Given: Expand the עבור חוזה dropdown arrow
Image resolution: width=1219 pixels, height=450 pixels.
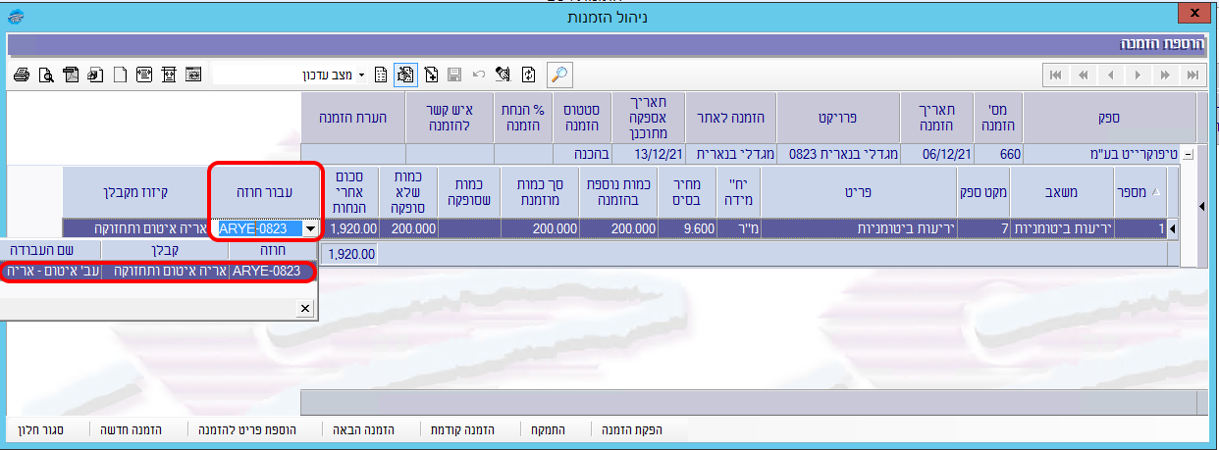Looking at the screenshot, I should coord(311,228).
